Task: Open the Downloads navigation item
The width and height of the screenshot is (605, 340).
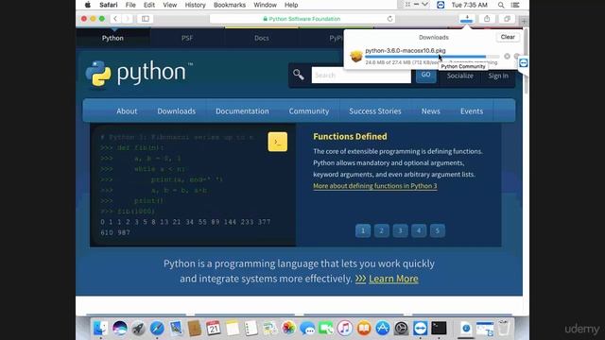Action: (x=177, y=111)
